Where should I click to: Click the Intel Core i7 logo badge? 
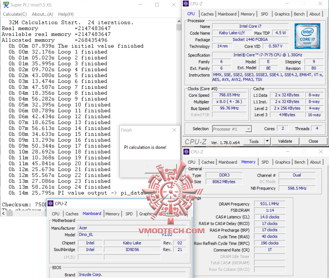point(307,36)
